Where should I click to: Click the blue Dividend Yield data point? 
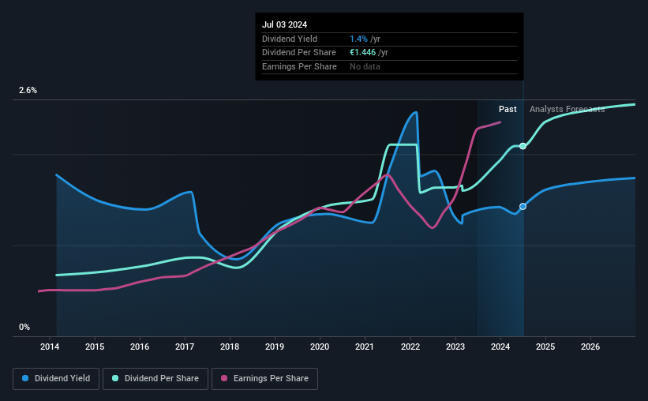tap(523, 206)
